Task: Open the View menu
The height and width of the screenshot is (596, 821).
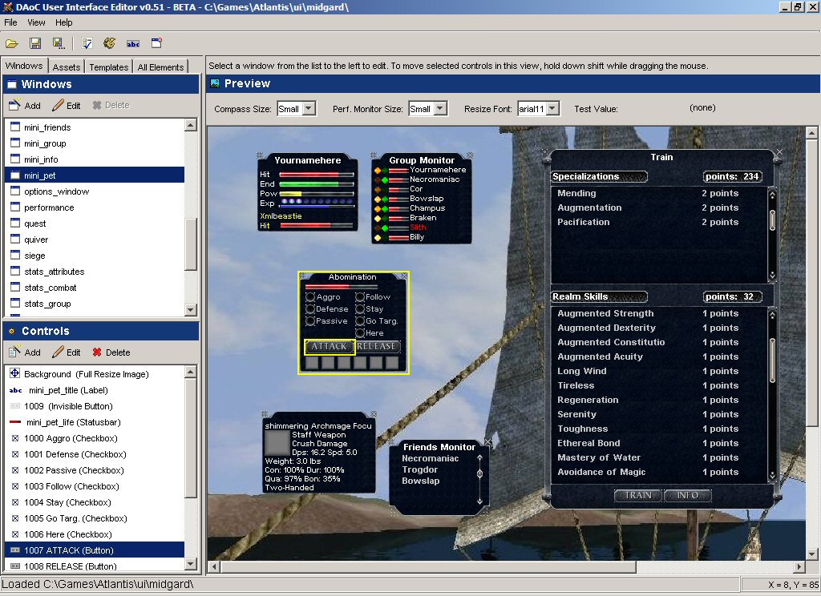Action: [36, 22]
